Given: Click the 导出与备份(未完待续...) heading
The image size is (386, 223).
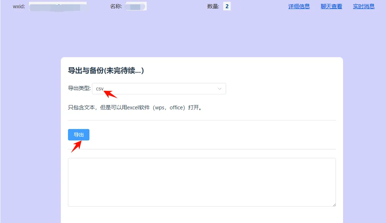Looking at the screenshot, I should tap(107, 70).
